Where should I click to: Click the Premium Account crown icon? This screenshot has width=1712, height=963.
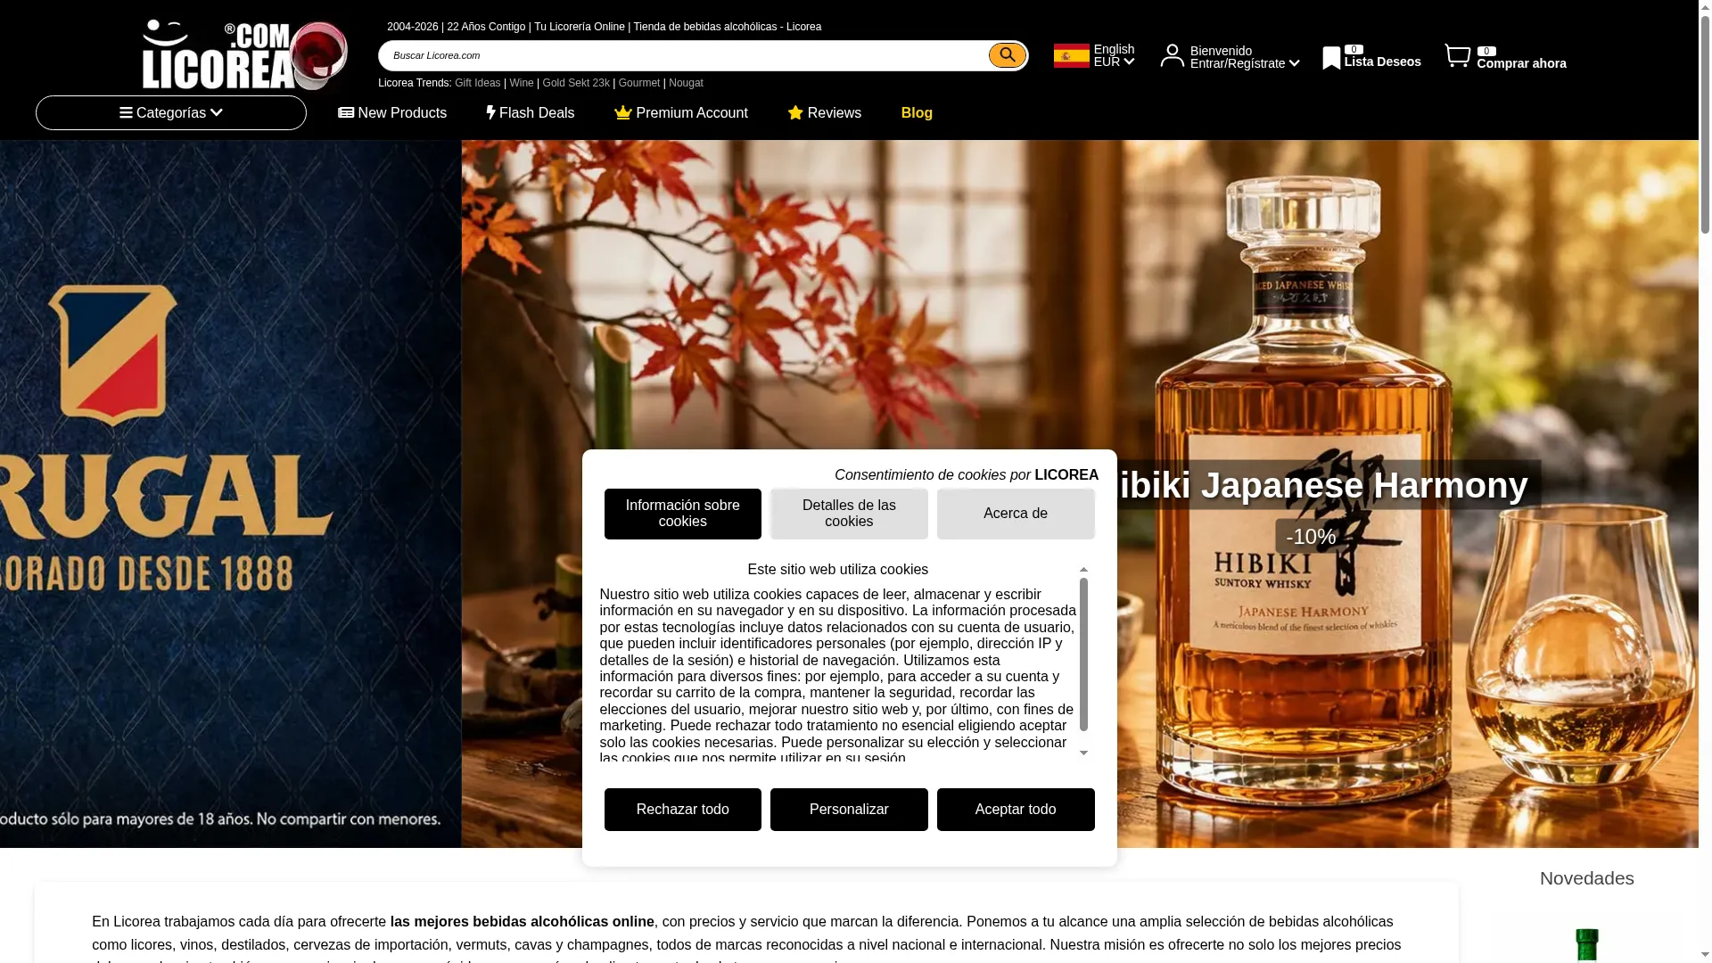(623, 113)
